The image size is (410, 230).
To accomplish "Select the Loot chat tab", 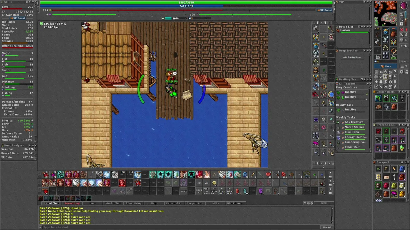I will (x=93, y=203).
